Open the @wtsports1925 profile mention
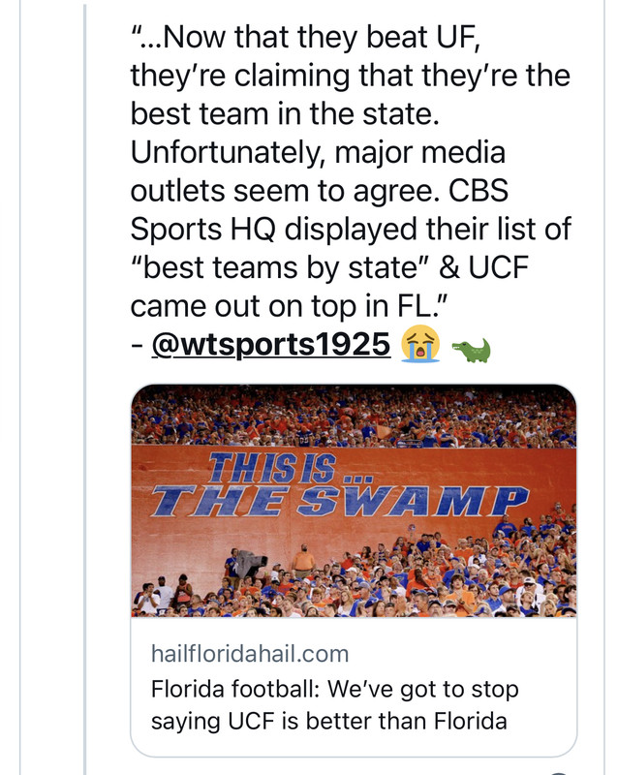 pos(270,344)
